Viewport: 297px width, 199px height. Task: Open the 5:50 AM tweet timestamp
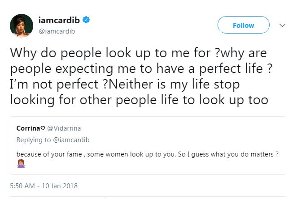pyautogui.click(x=23, y=185)
